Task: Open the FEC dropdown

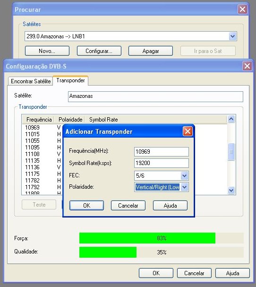Action: [x=184, y=176]
